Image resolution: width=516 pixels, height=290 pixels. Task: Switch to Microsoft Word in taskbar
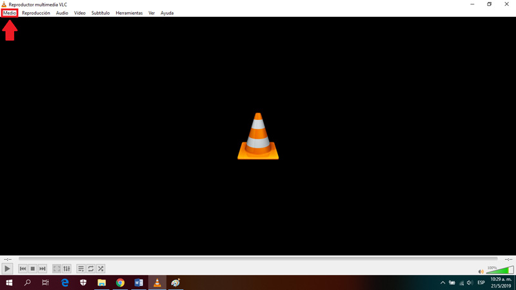[x=139, y=283]
